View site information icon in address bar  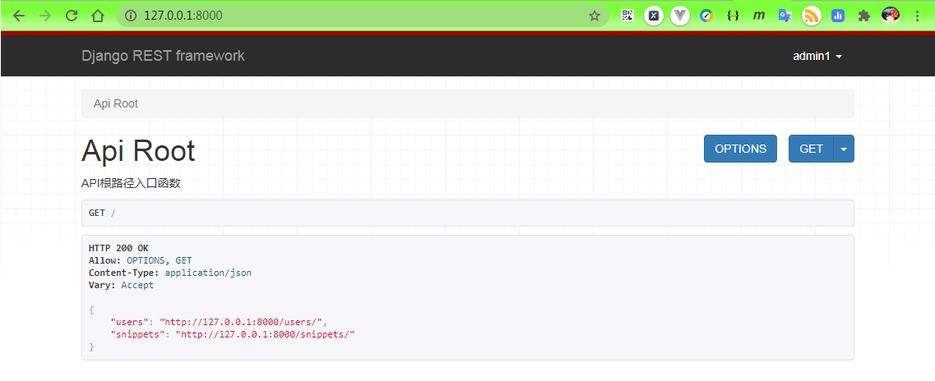[x=131, y=16]
